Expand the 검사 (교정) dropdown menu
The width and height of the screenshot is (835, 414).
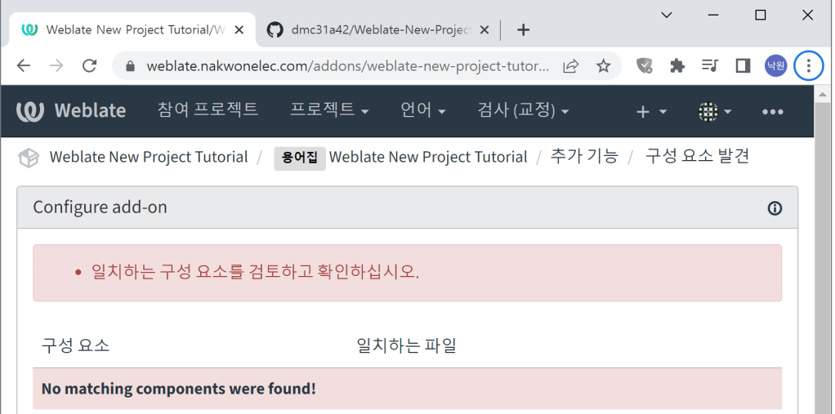[523, 110]
